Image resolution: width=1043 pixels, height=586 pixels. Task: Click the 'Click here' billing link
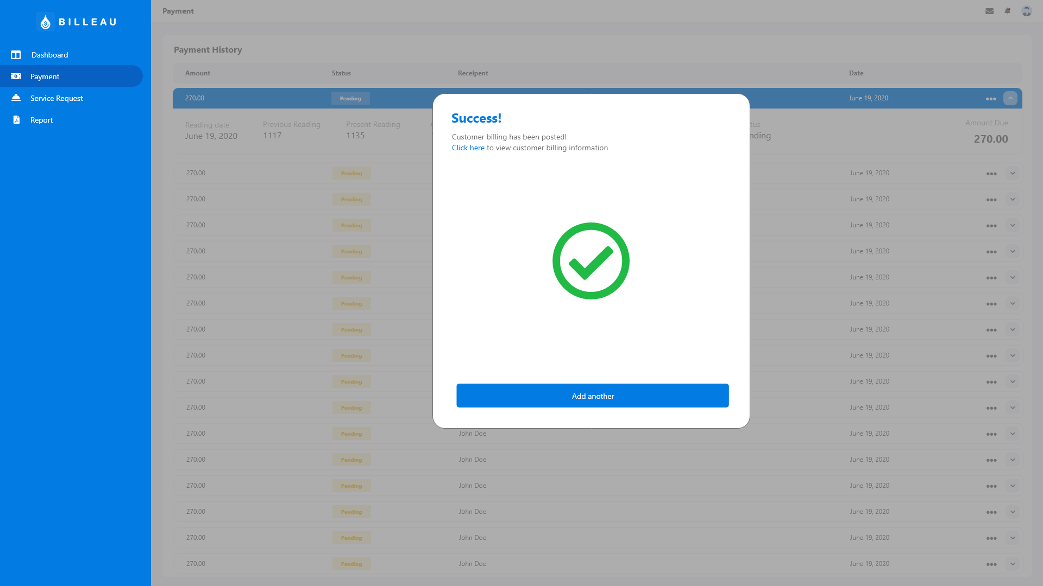(468, 148)
